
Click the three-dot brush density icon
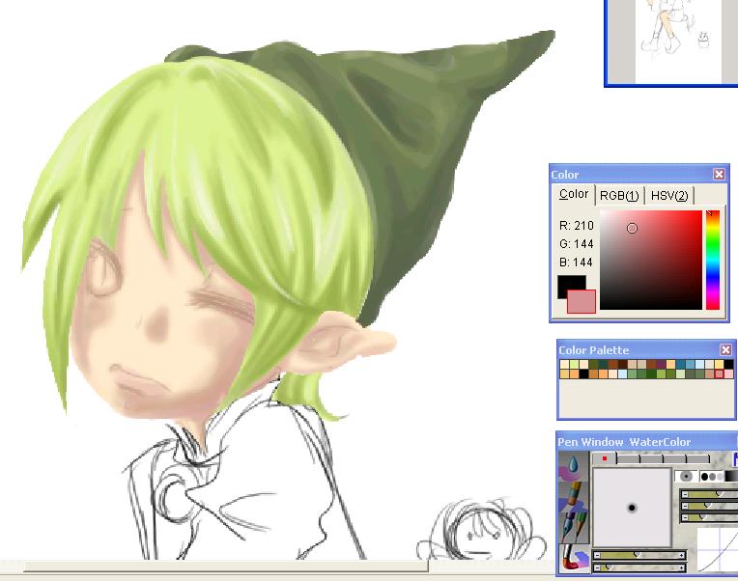point(712,476)
